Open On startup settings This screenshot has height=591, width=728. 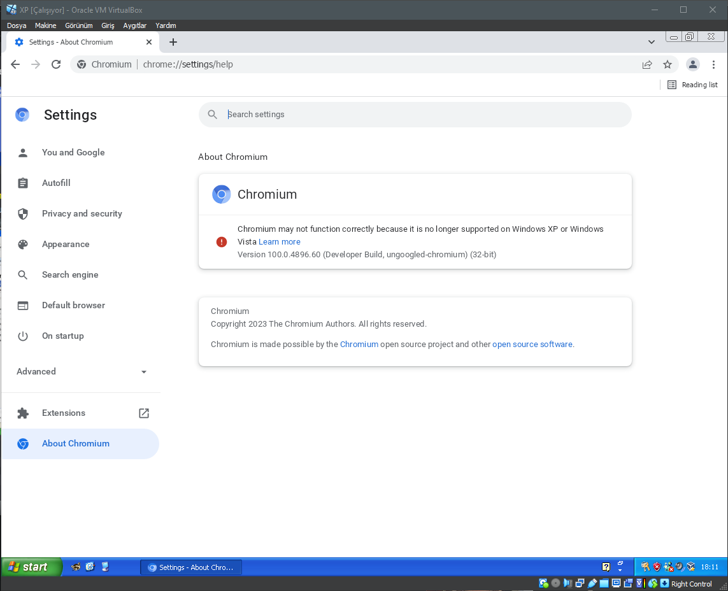(62, 336)
